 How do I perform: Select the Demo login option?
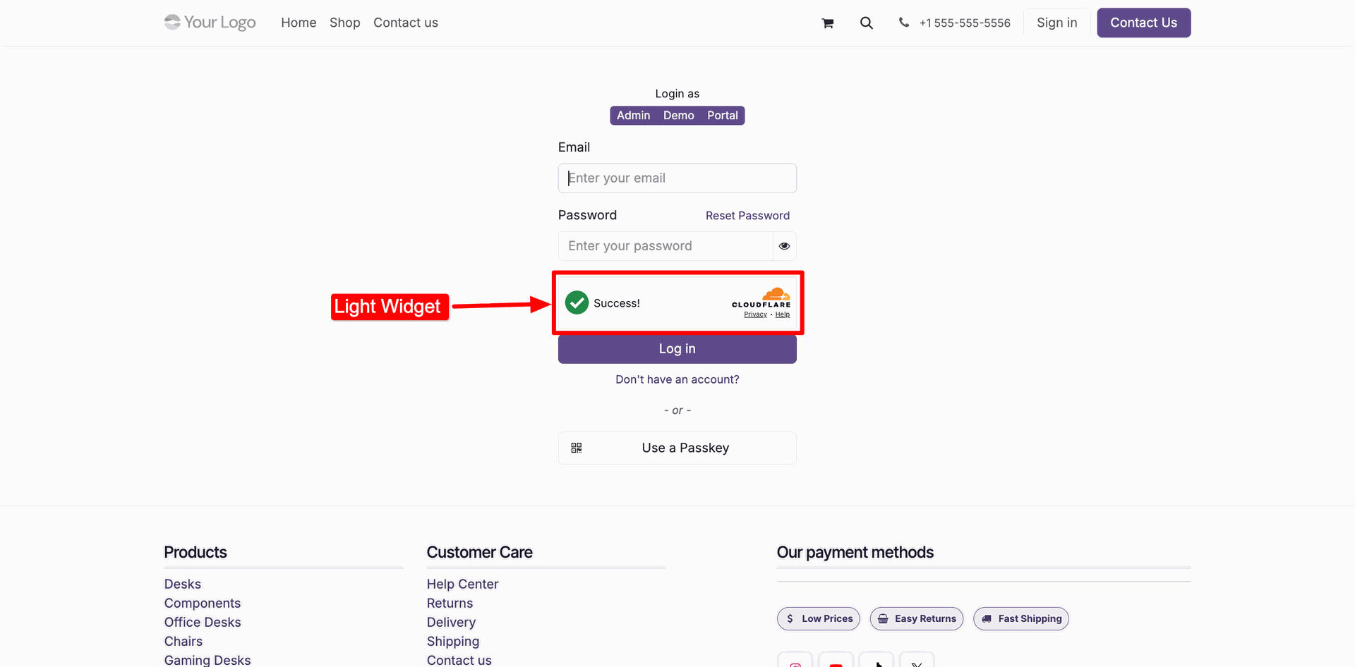coord(678,116)
